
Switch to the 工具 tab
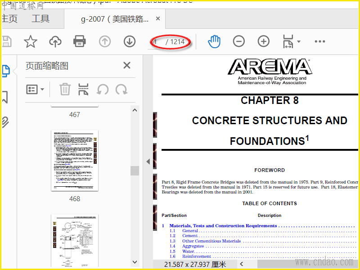point(40,19)
